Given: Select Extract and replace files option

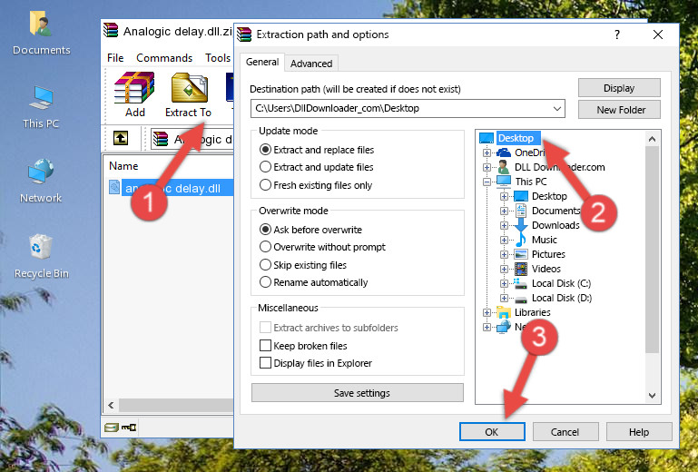Looking at the screenshot, I should tap(317, 150).
